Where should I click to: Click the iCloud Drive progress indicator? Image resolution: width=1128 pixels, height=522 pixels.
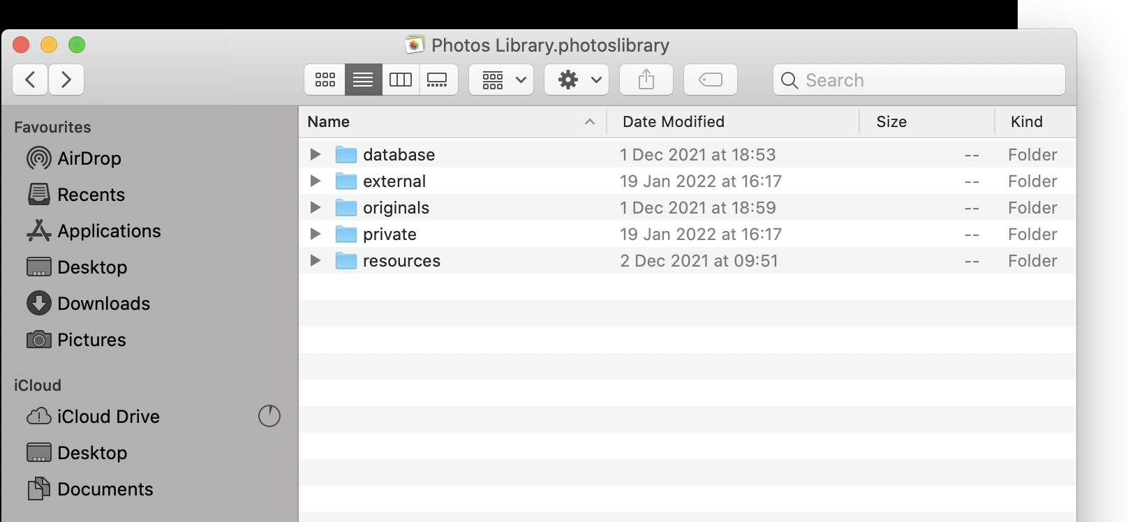[269, 416]
